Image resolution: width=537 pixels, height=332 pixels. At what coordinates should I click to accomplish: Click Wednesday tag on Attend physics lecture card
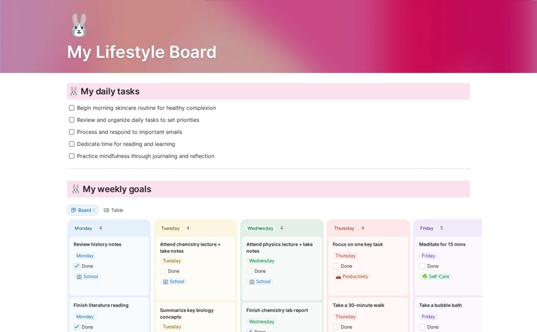[262, 261]
